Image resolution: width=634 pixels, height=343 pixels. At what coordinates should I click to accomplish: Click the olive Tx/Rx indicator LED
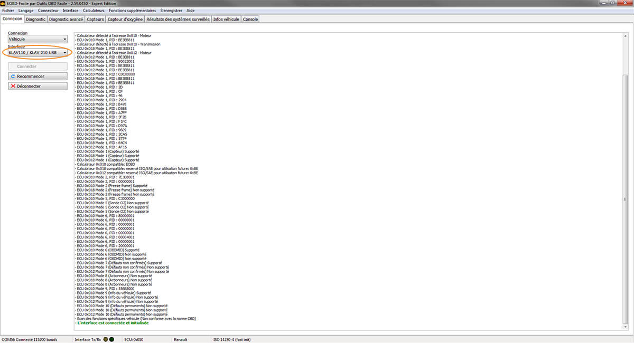click(x=106, y=339)
